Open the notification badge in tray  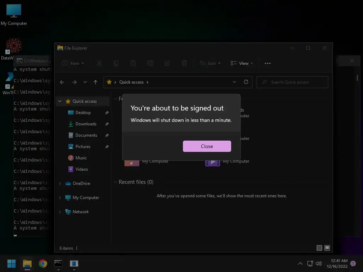[353, 263]
